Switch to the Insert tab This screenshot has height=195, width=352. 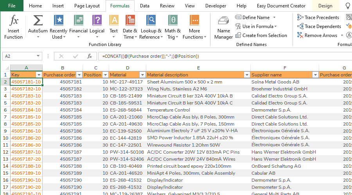pyautogui.click(x=58, y=6)
